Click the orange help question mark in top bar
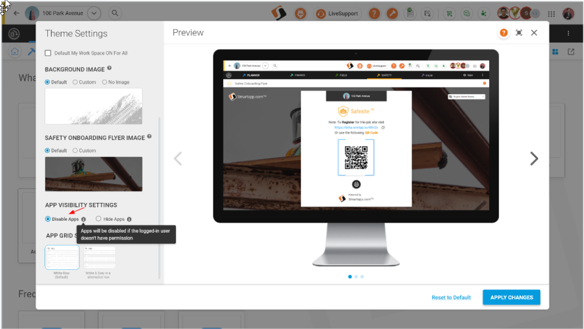584x329 pixels. click(374, 14)
